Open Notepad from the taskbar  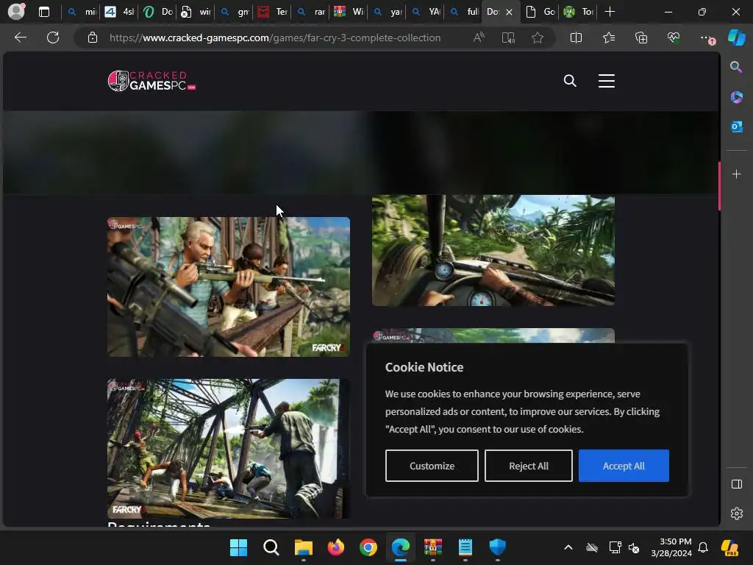coord(465,547)
